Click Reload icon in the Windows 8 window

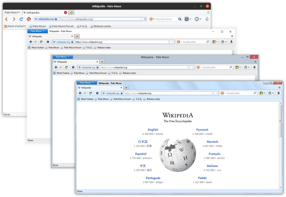66,67
